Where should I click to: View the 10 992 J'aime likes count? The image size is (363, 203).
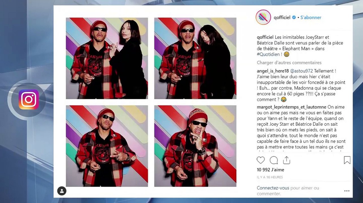click(x=270, y=170)
